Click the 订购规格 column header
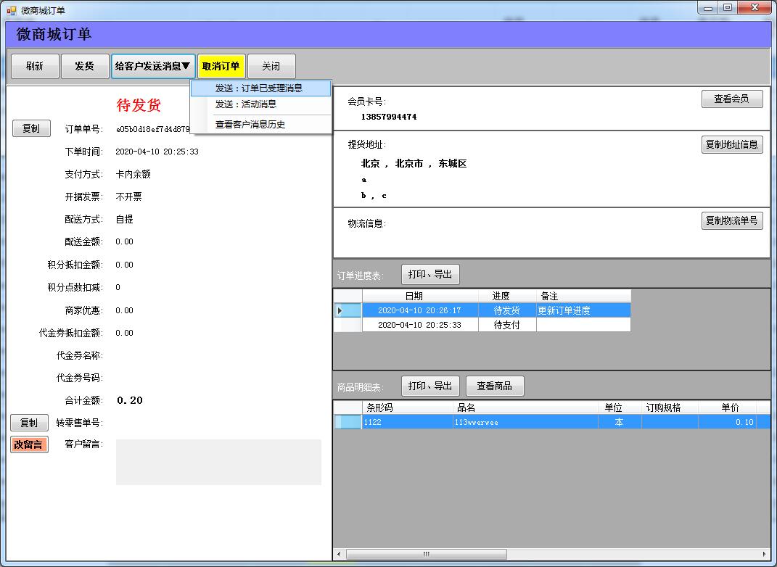 (670, 407)
